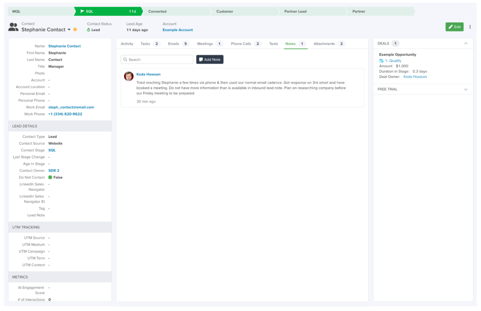Open the dropdown arrow beside Stephanie Contact name
481x311 pixels.
(69, 30)
